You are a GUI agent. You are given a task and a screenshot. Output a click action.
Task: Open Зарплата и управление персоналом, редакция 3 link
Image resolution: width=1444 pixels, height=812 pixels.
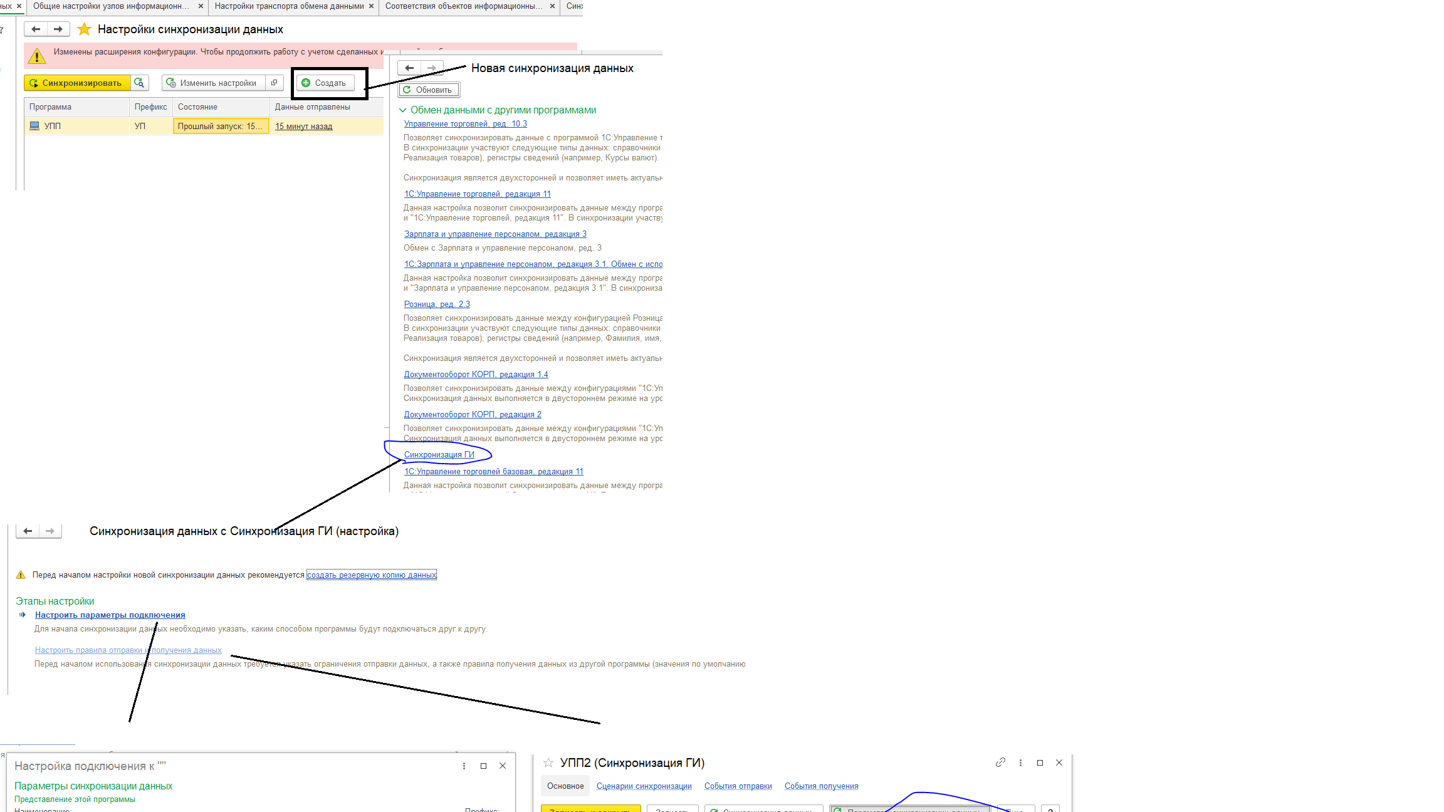495,234
